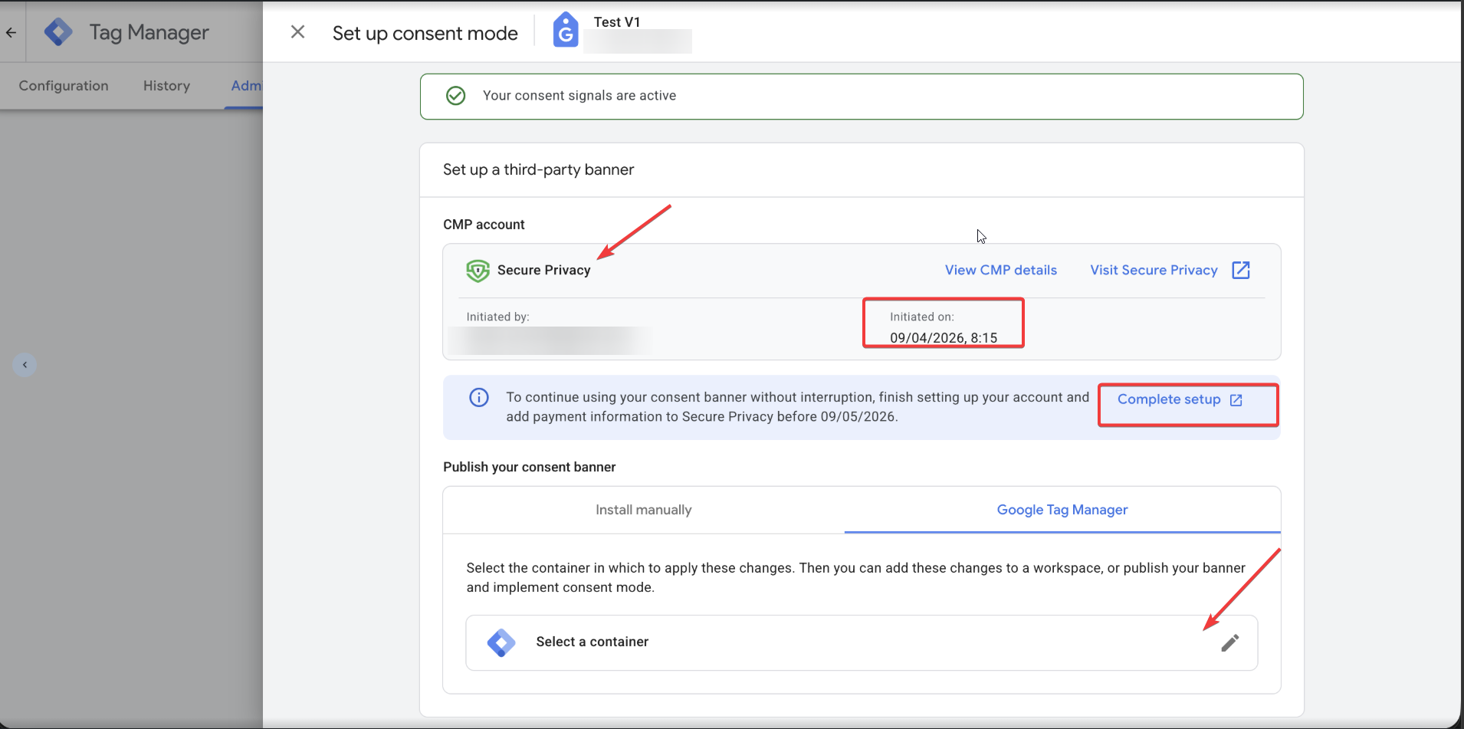Image resolution: width=1464 pixels, height=729 pixels.
Task: Select the Secure Privacy shield icon
Action: 477,271
